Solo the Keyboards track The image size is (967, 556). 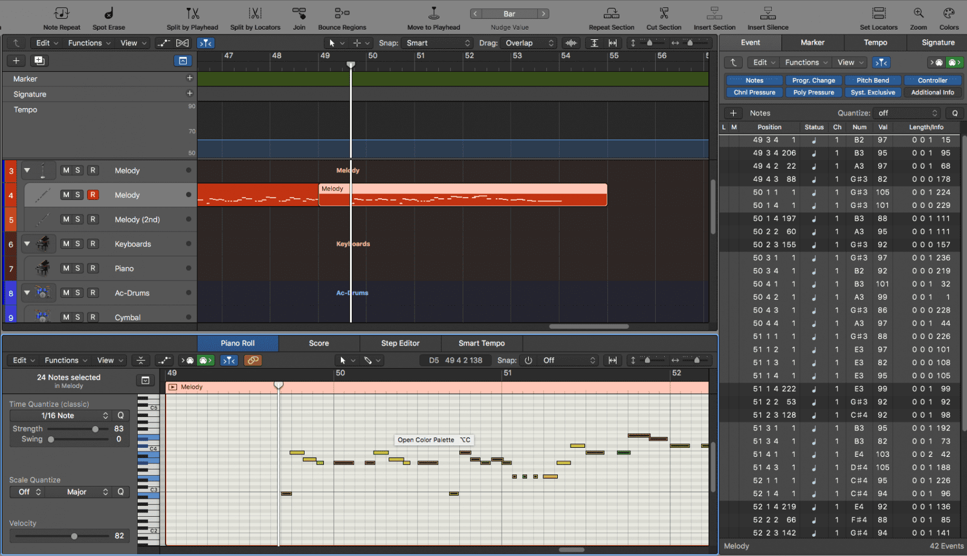pyautogui.click(x=77, y=244)
